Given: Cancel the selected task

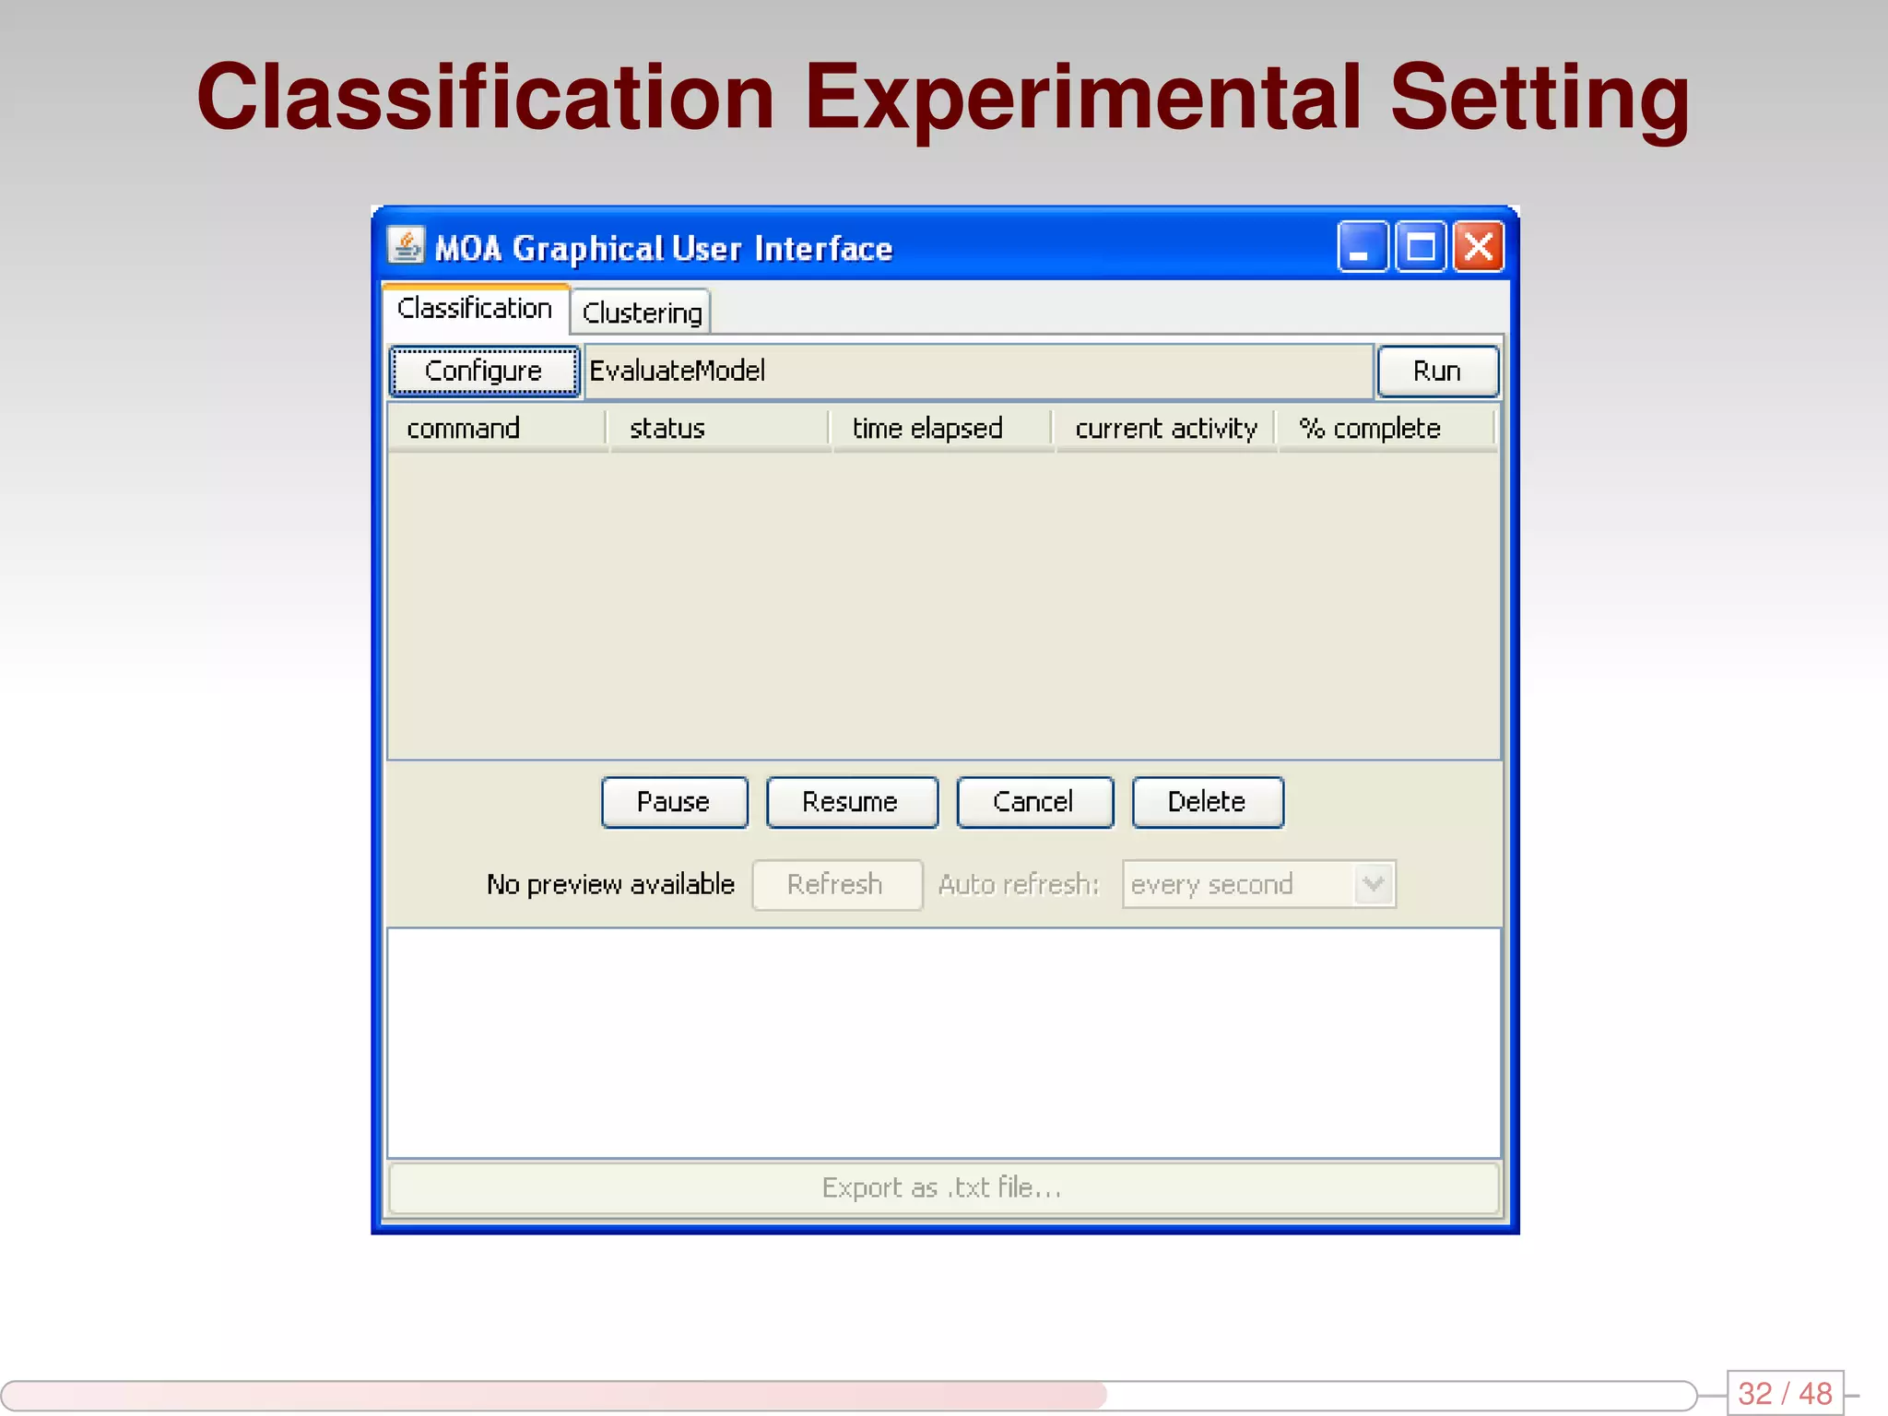Looking at the screenshot, I should pos(1034,802).
